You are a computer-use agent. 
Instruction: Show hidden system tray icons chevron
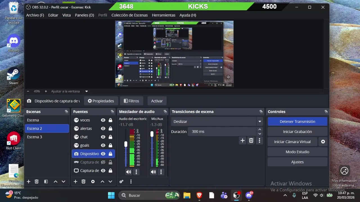pyautogui.click(x=285, y=195)
